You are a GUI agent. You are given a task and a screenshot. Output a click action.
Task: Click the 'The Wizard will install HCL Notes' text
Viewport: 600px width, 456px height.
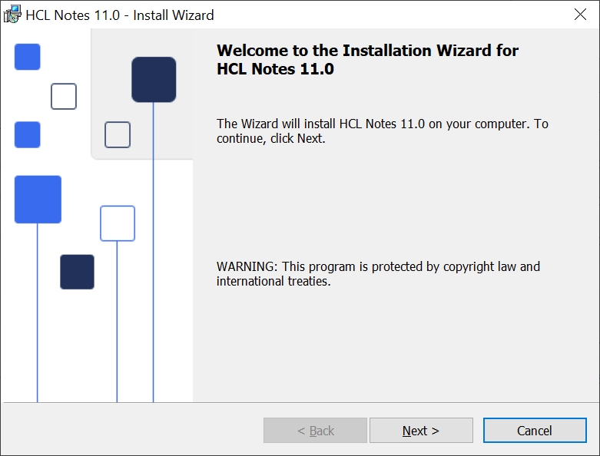point(383,131)
